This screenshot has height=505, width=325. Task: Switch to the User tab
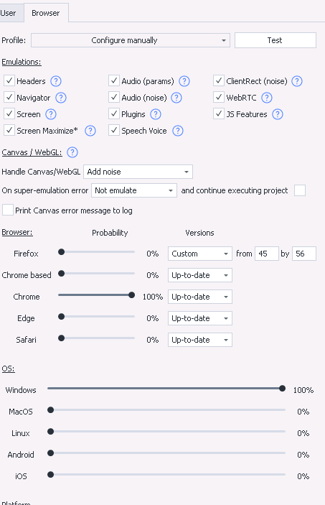pyautogui.click(x=9, y=13)
